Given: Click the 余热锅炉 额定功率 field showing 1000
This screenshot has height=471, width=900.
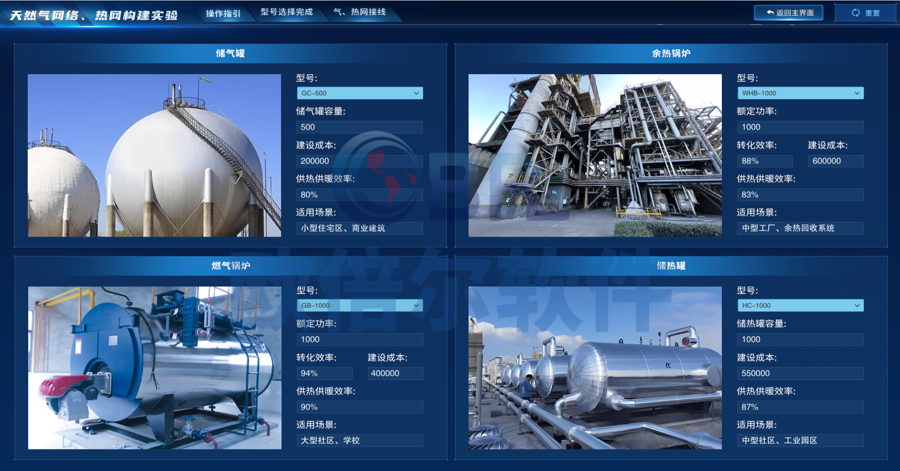Looking at the screenshot, I should (x=800, y=127).
